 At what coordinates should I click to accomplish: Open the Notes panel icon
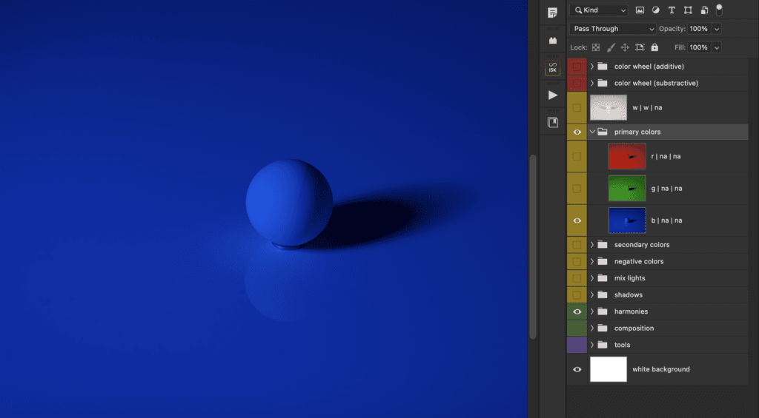552,13
